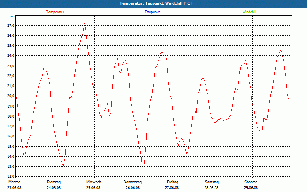Click the 23,0 y-axis value

click(11, 66)
